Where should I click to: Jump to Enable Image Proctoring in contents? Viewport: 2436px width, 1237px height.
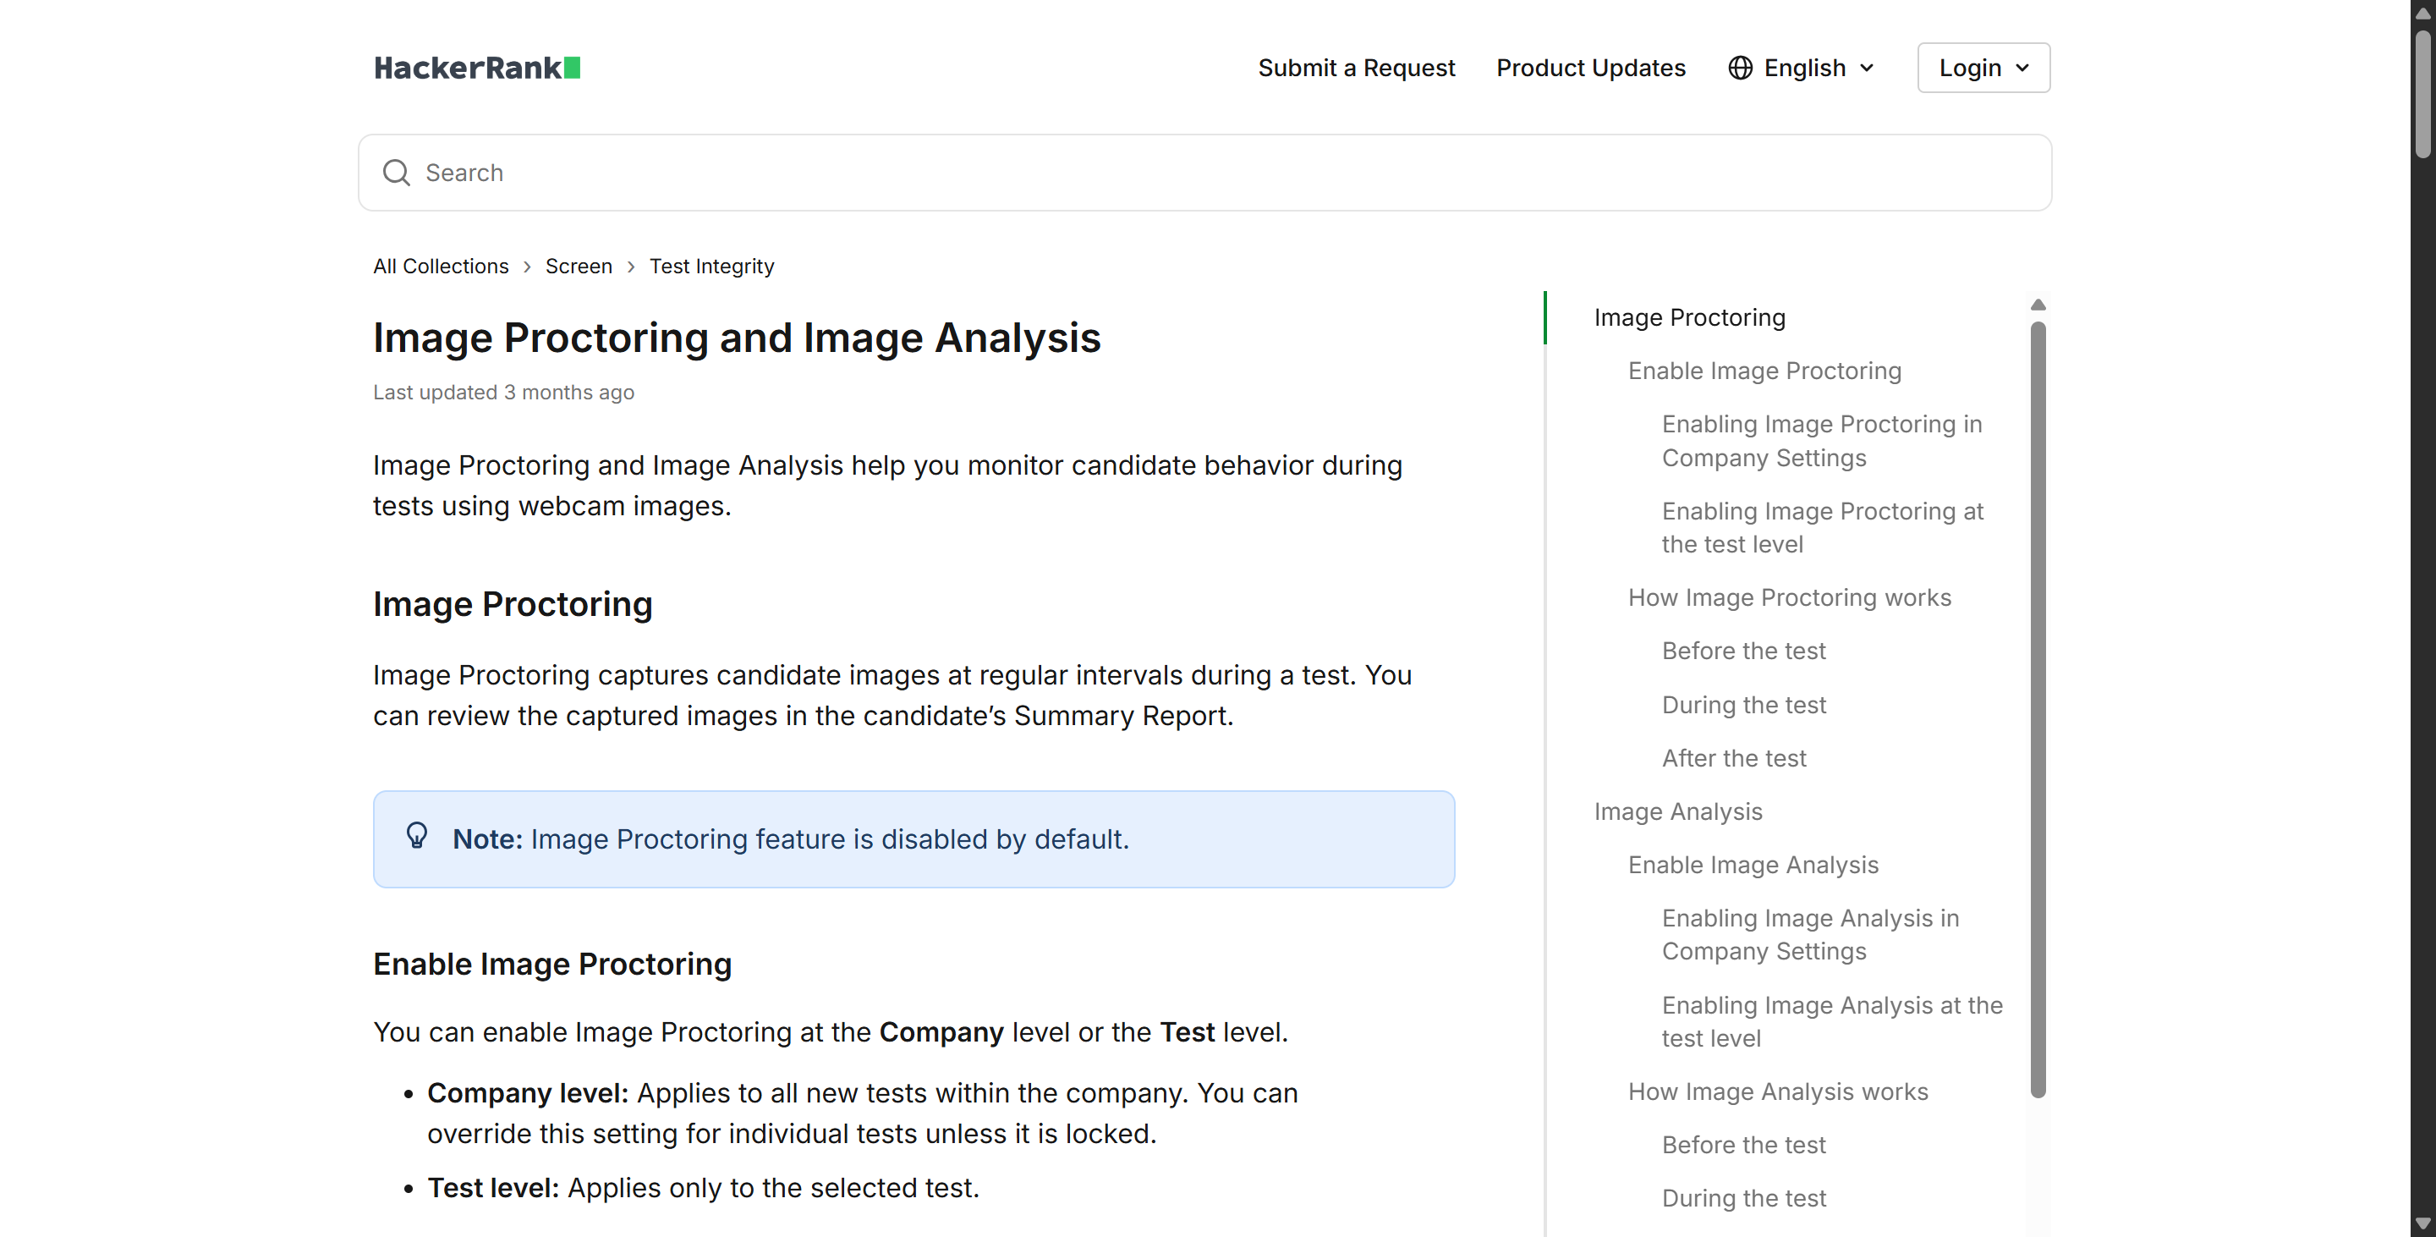click(1764, 371)
